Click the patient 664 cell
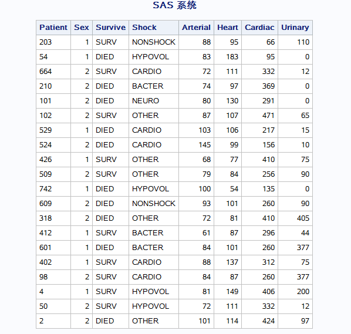The image size is (351, 334). pos(53,72)
